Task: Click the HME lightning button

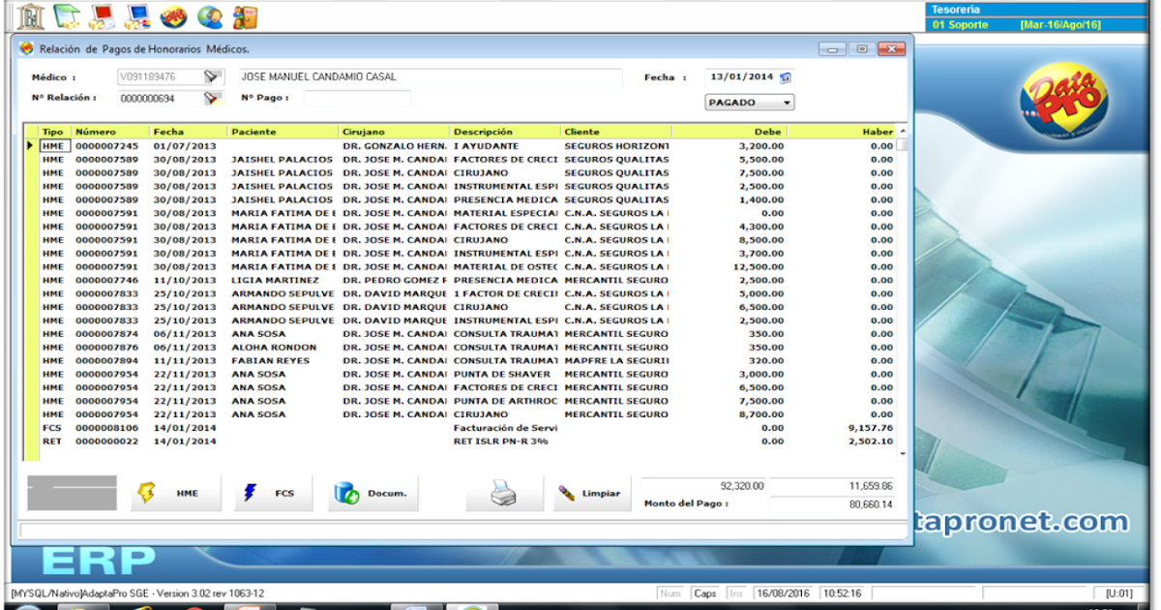Action: pos(173,493)
